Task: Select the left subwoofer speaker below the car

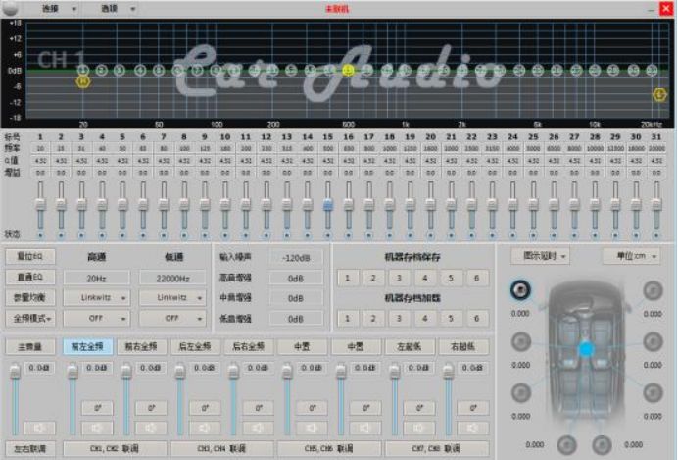Action: (566, 444)
